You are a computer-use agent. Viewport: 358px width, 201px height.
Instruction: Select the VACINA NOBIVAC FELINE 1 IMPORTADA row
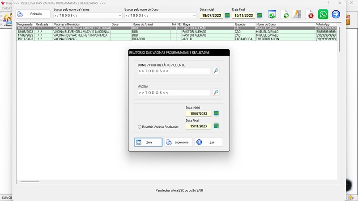point(176,35)
